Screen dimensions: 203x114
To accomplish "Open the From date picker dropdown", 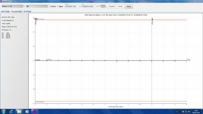I will click(80, 6).
